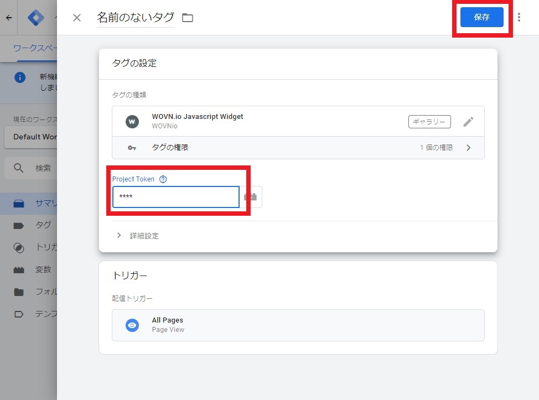Select the All Pages trigger
The image size is (539, 400).
[x=298, y=325]
